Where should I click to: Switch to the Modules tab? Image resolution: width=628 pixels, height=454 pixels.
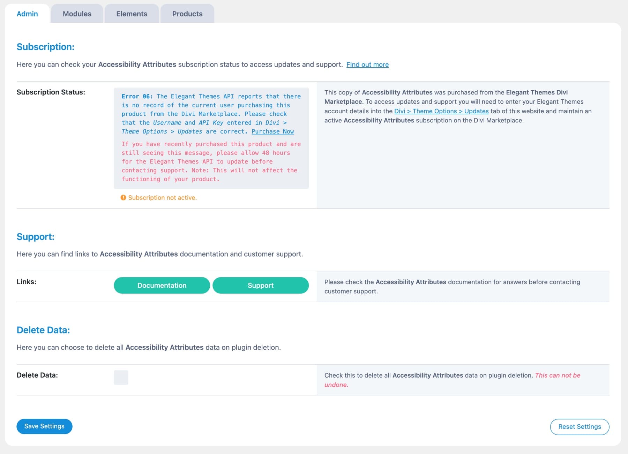[x=77, y=14]
